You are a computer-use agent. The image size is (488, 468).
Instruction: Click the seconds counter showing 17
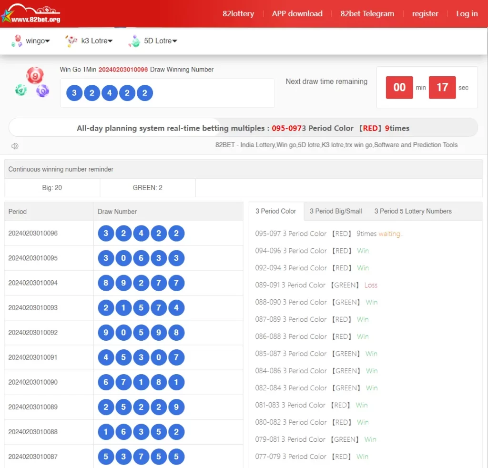pos(442,87)
